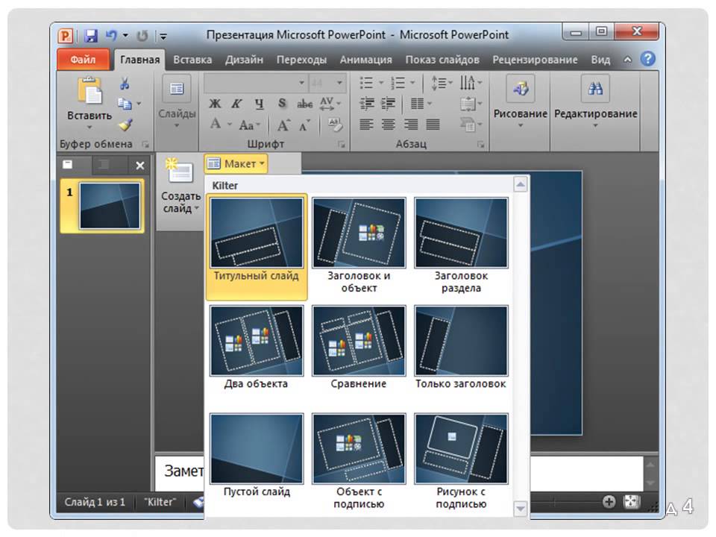Switch to the Рецензирование tab
The width and height of the screenshot is (716, 537).
(x=535, y=60)
